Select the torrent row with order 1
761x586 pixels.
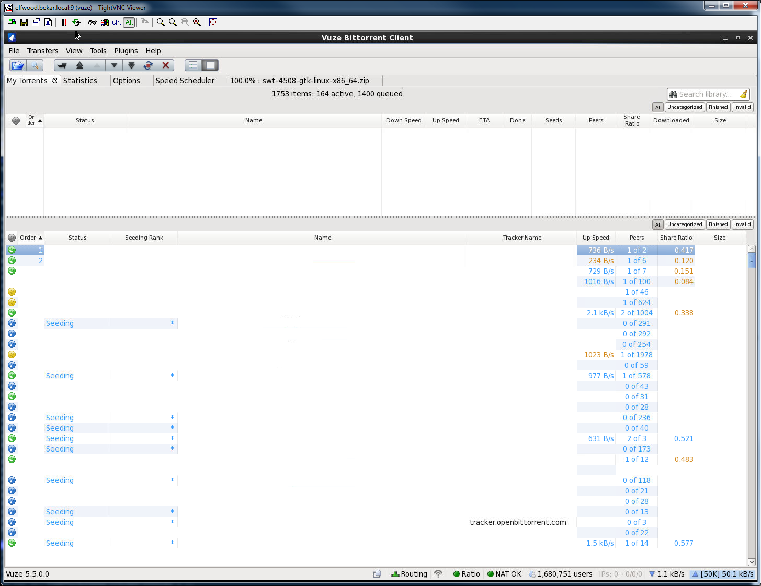350,250
